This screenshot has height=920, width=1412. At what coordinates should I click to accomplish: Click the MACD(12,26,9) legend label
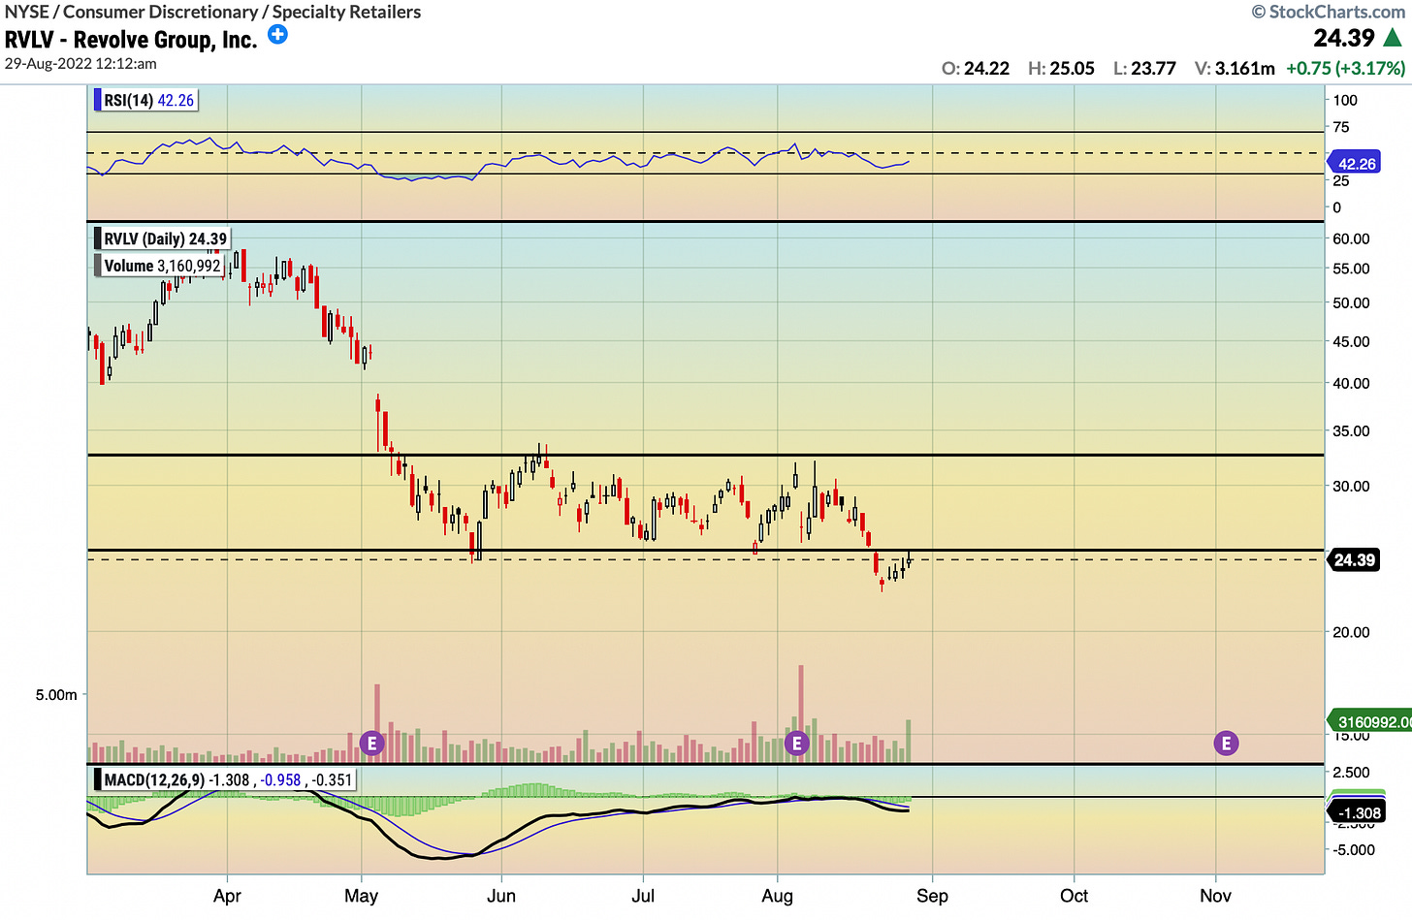point(225,779)
